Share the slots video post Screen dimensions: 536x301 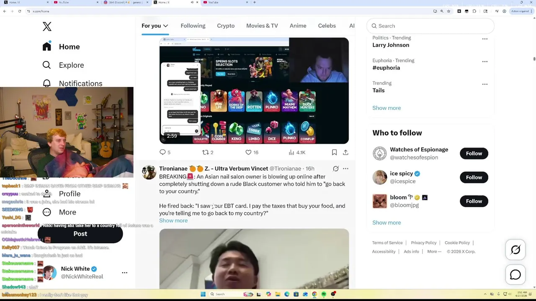(x=345, y=153)
